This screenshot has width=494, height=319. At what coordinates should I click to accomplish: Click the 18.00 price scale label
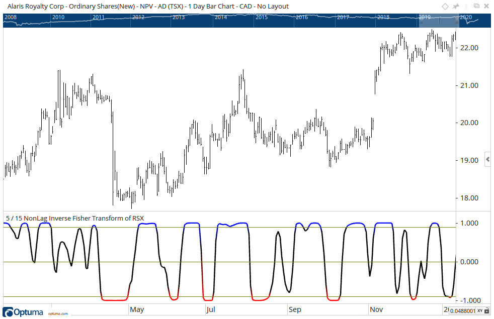[469, 198]
